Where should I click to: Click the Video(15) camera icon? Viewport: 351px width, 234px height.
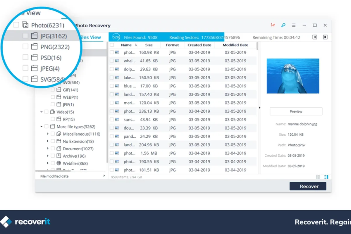pyautogui.click(x=53, y=112)
